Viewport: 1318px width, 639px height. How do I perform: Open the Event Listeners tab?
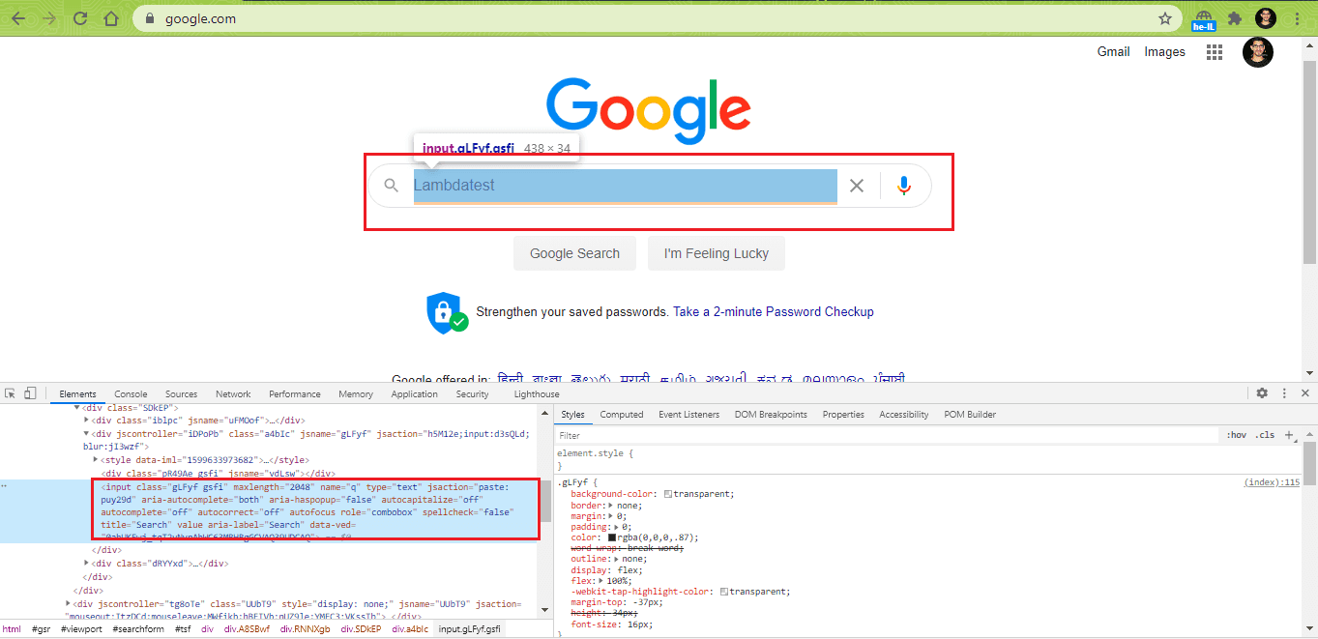(689, 414)
